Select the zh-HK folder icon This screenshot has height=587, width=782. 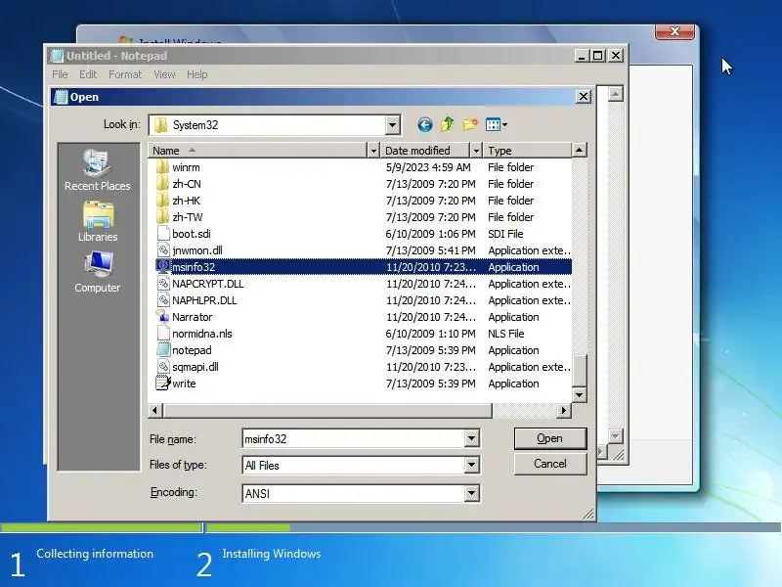pyautogui.click(x=162, y=201)
